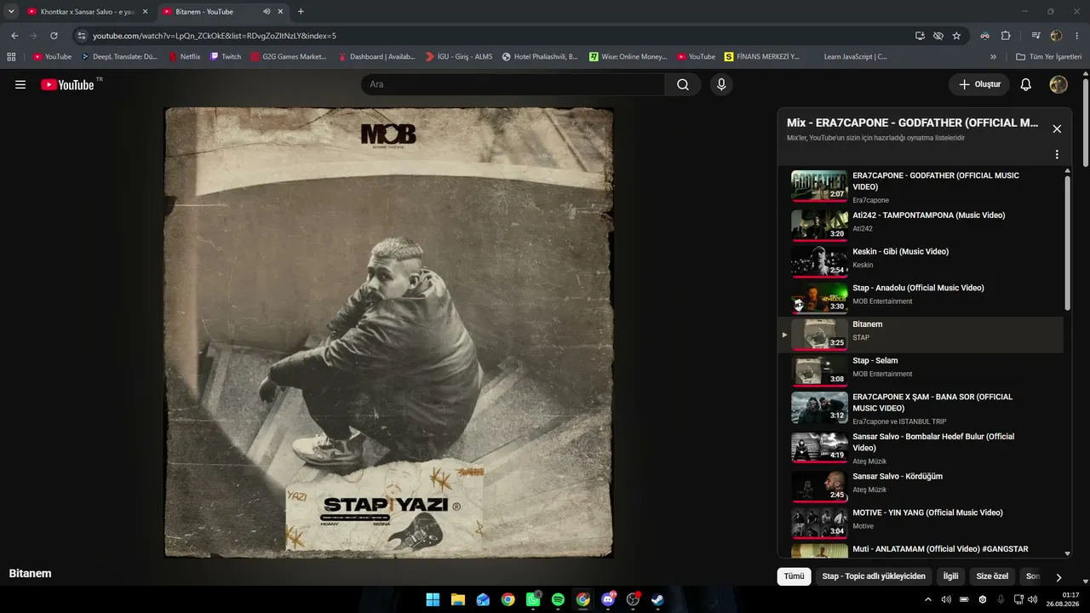
Task: Launch File Explorer from the taskbar
Action: [x=457, y=599]
